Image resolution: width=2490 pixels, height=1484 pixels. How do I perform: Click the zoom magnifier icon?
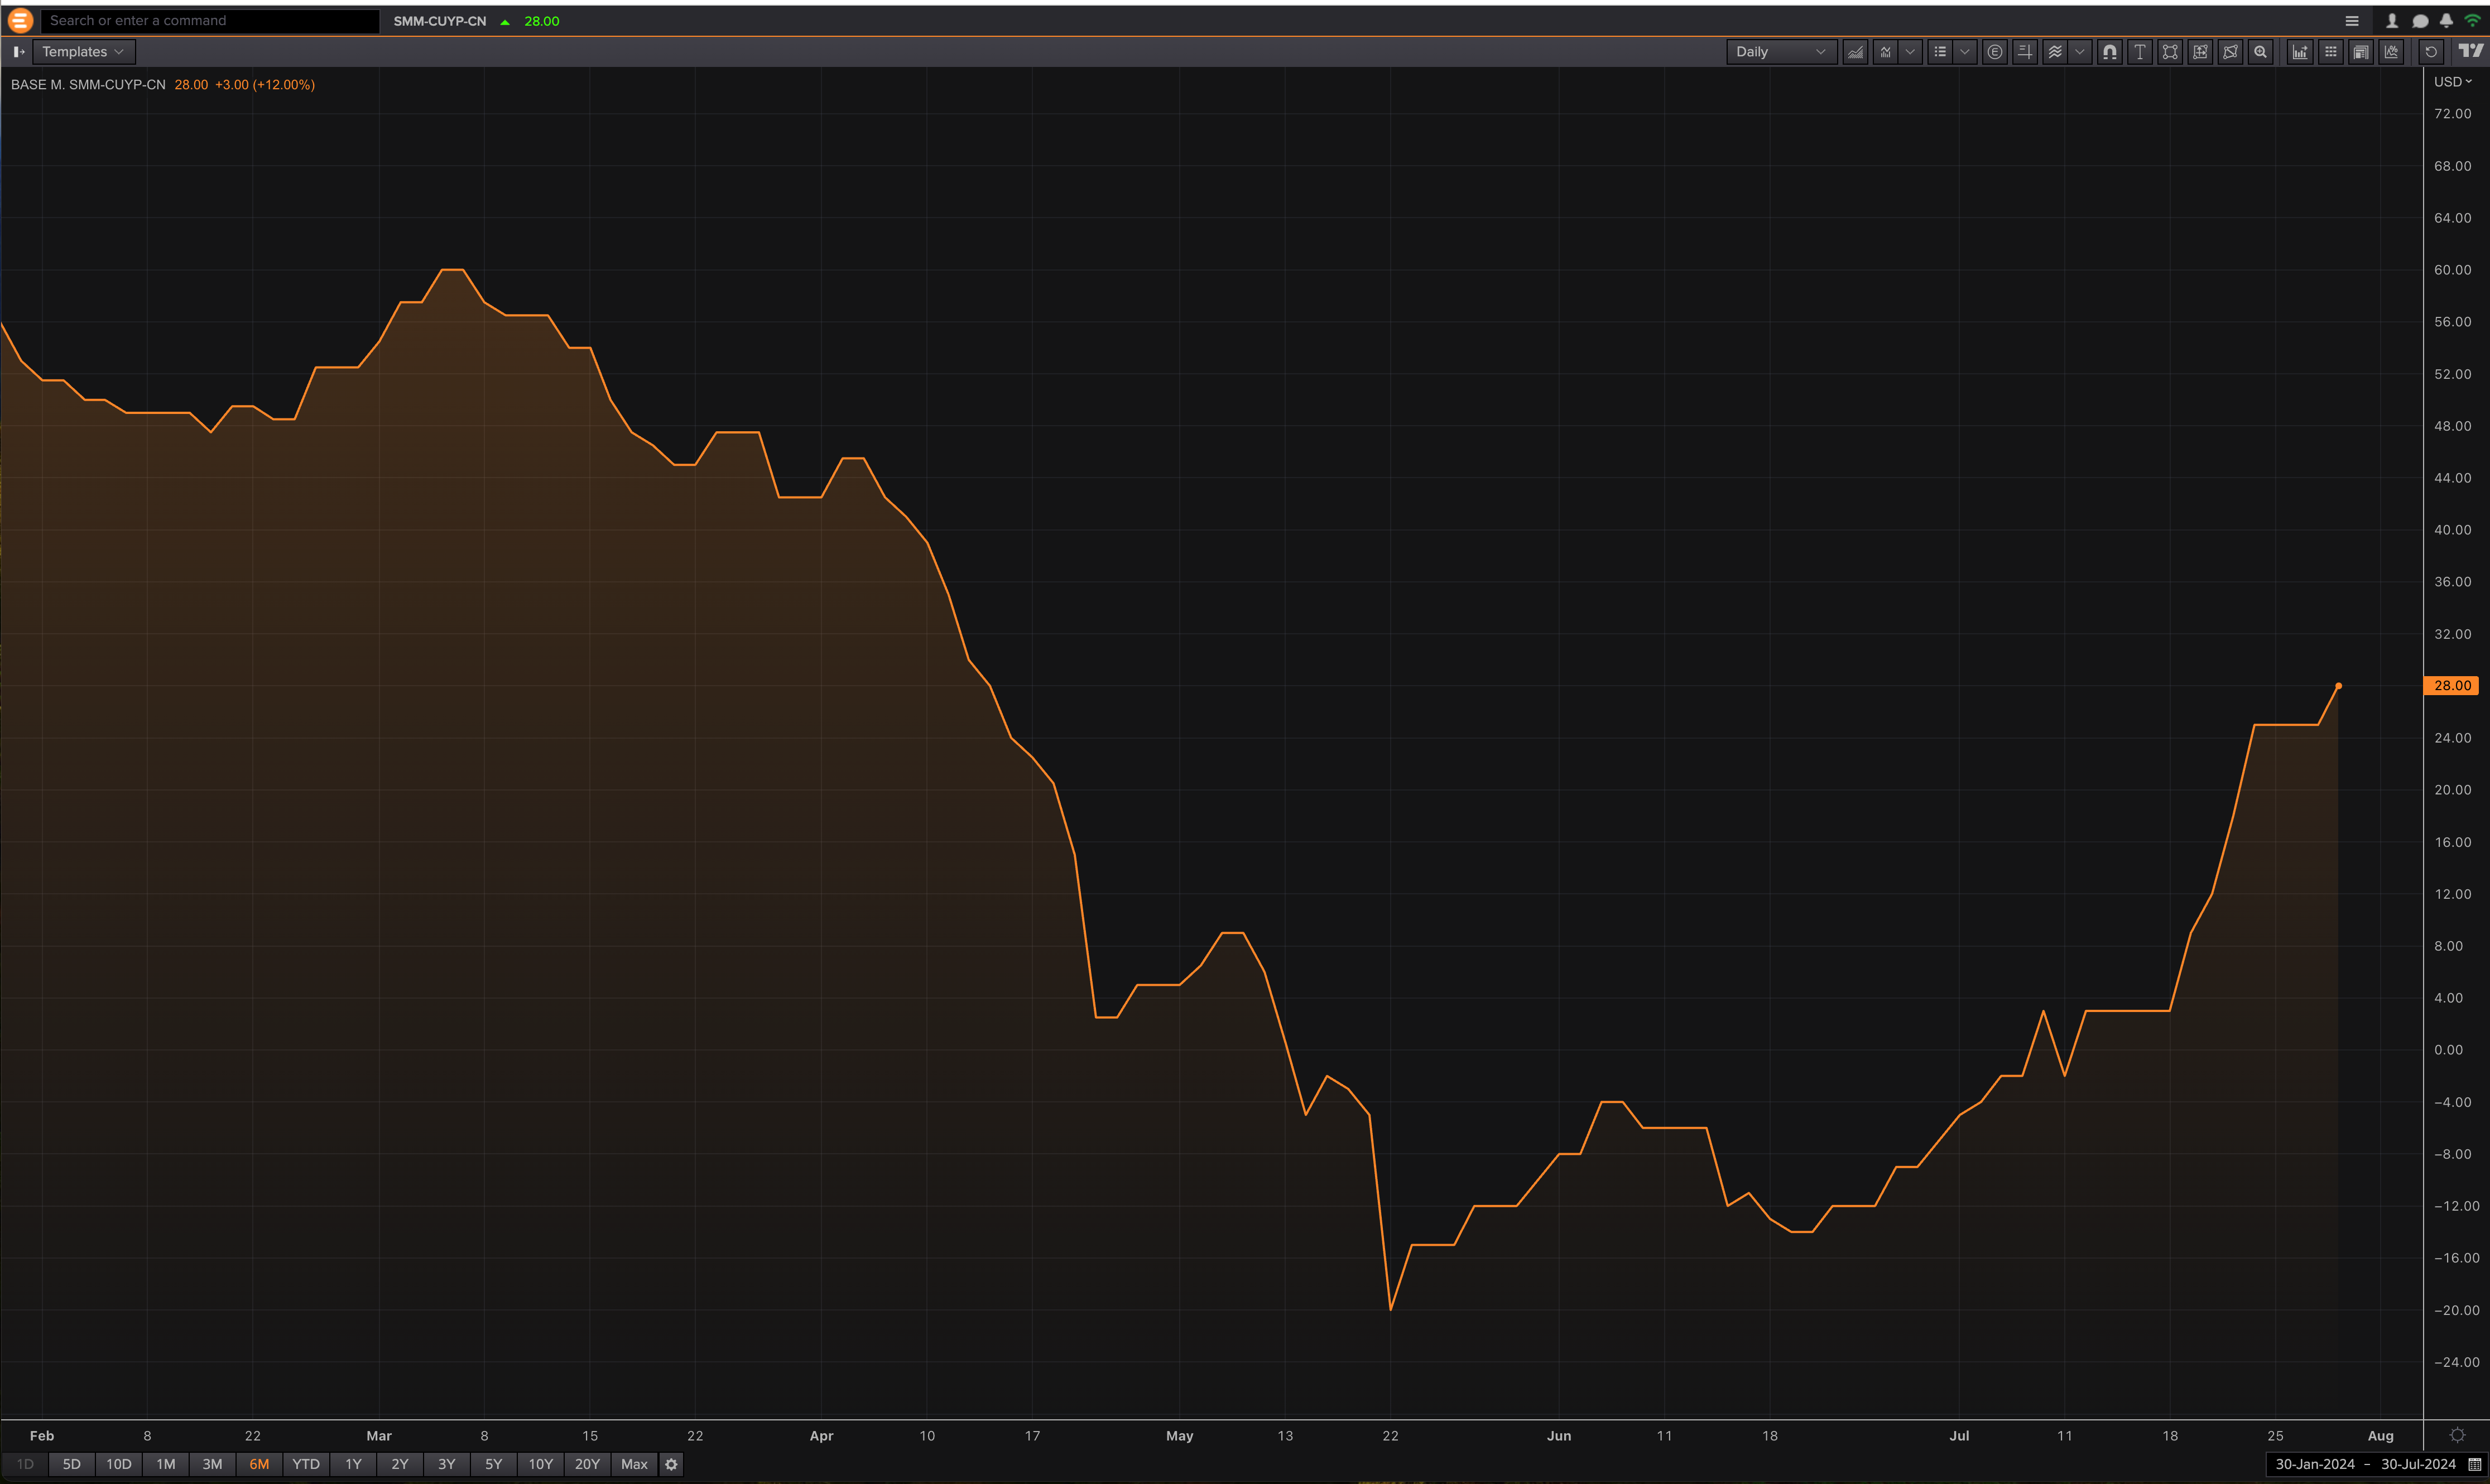click(x=2260, y=52)
